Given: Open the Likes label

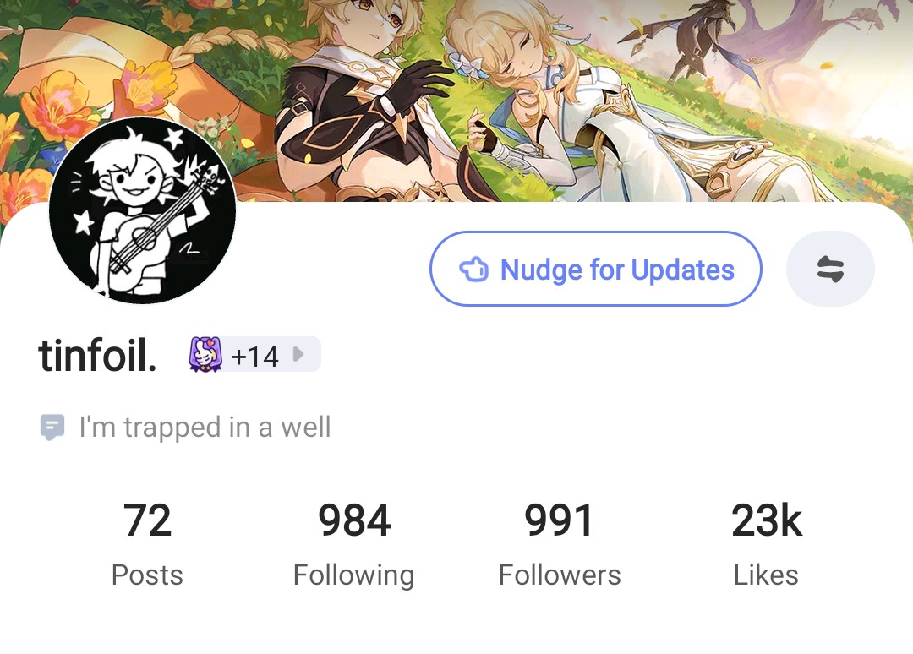Looking at the screenshot, I should coord(766,575).
